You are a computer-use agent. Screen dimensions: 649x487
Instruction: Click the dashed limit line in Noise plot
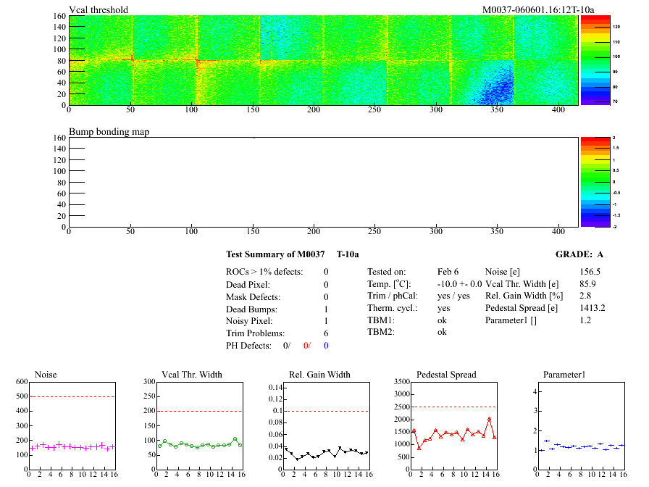coord(72,396)
